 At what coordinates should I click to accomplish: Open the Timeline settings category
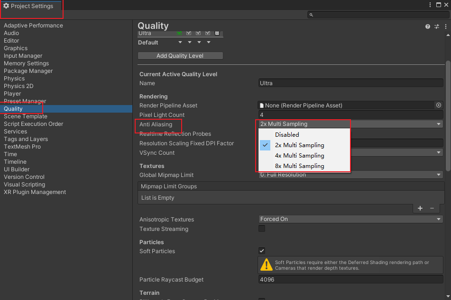point(15,162)
